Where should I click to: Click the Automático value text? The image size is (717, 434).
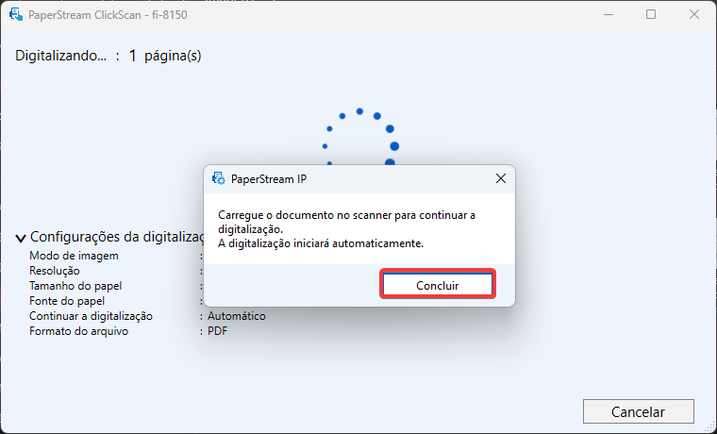click(x=237, y=316)
